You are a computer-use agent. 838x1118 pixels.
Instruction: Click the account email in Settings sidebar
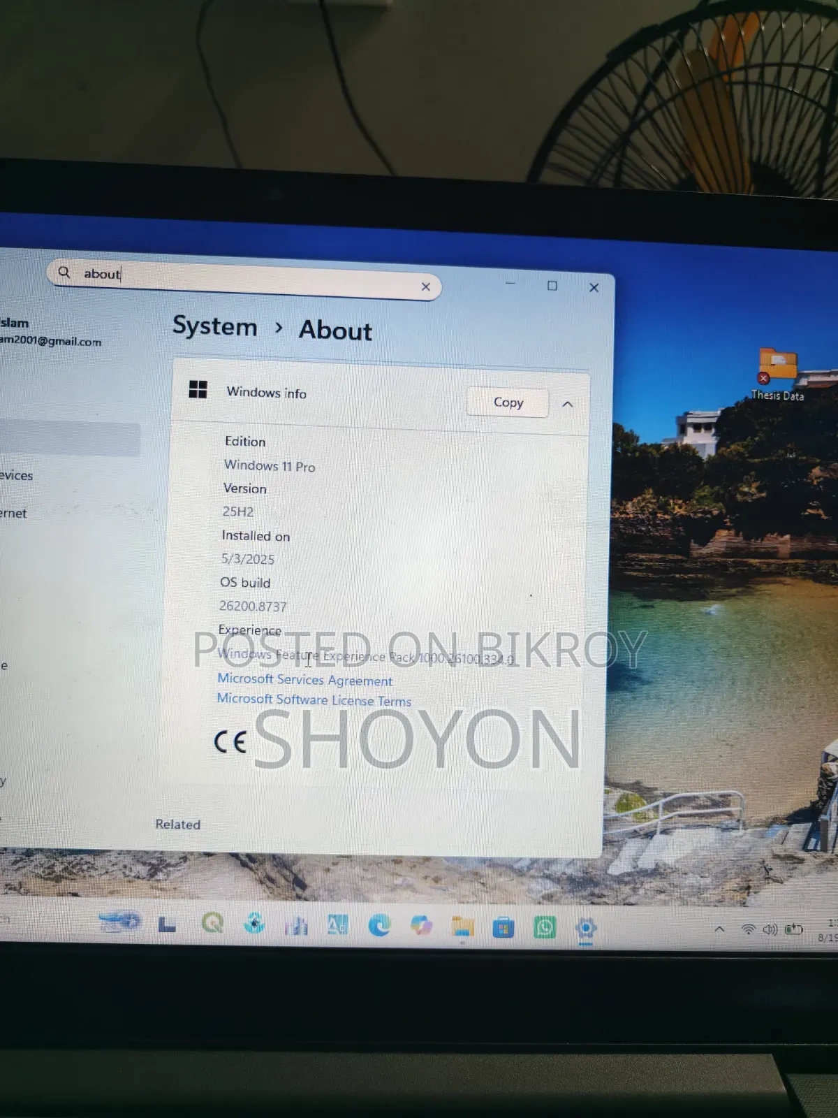click(50, 341)
